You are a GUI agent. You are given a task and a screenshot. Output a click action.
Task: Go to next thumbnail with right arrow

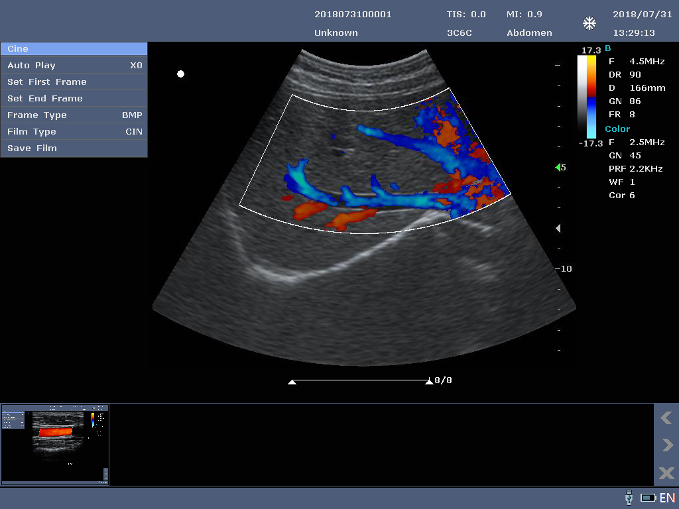click(x=666, y=445)
